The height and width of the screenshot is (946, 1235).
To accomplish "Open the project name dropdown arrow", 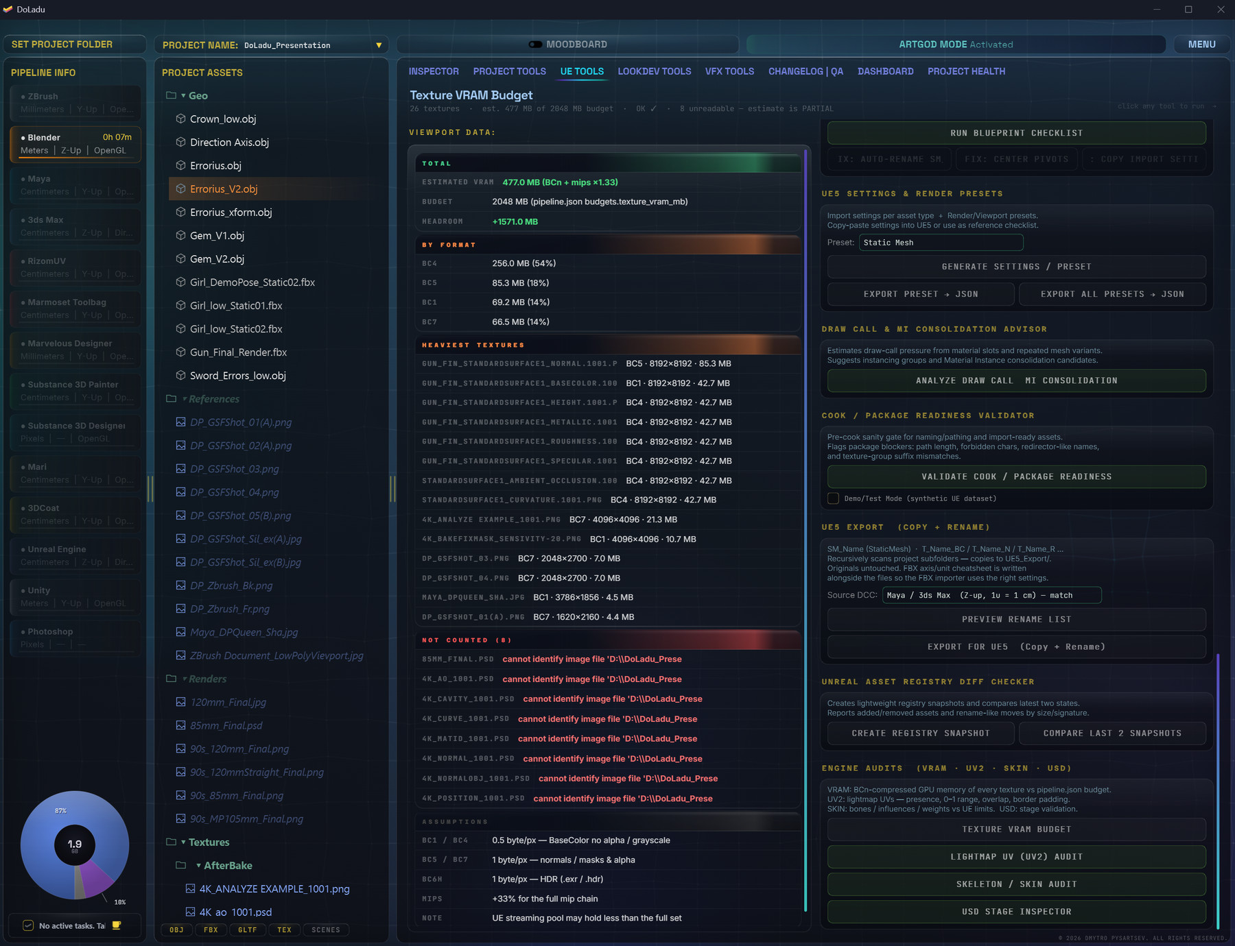I will [x=379, y=45].
